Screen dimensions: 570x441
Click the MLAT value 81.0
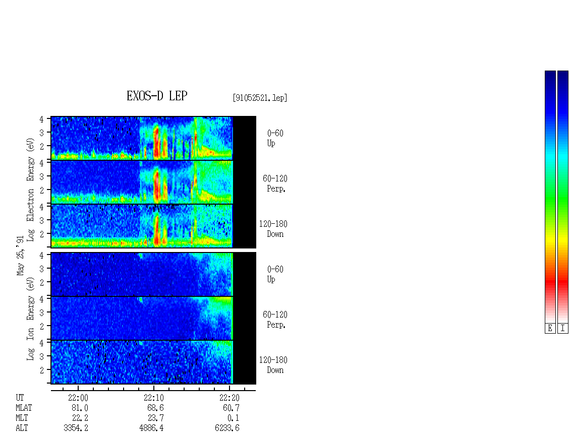(80, 408)
